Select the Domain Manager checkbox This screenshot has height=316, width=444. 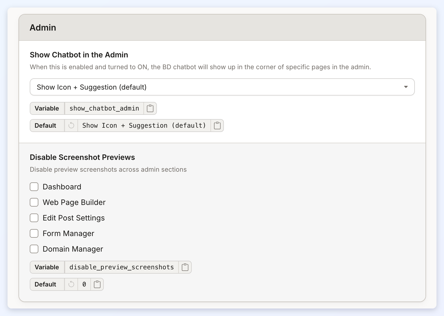34,249
